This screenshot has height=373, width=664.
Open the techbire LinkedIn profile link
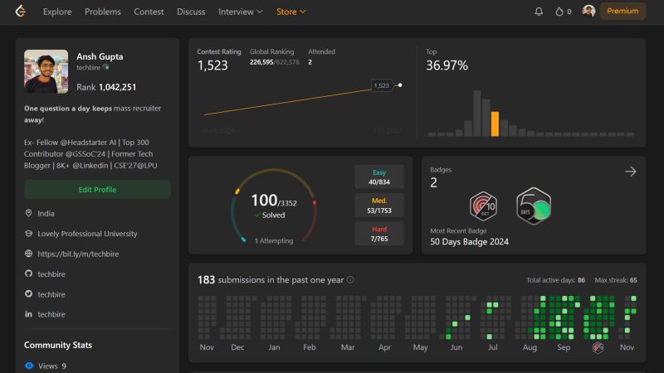tap(51, 314)
